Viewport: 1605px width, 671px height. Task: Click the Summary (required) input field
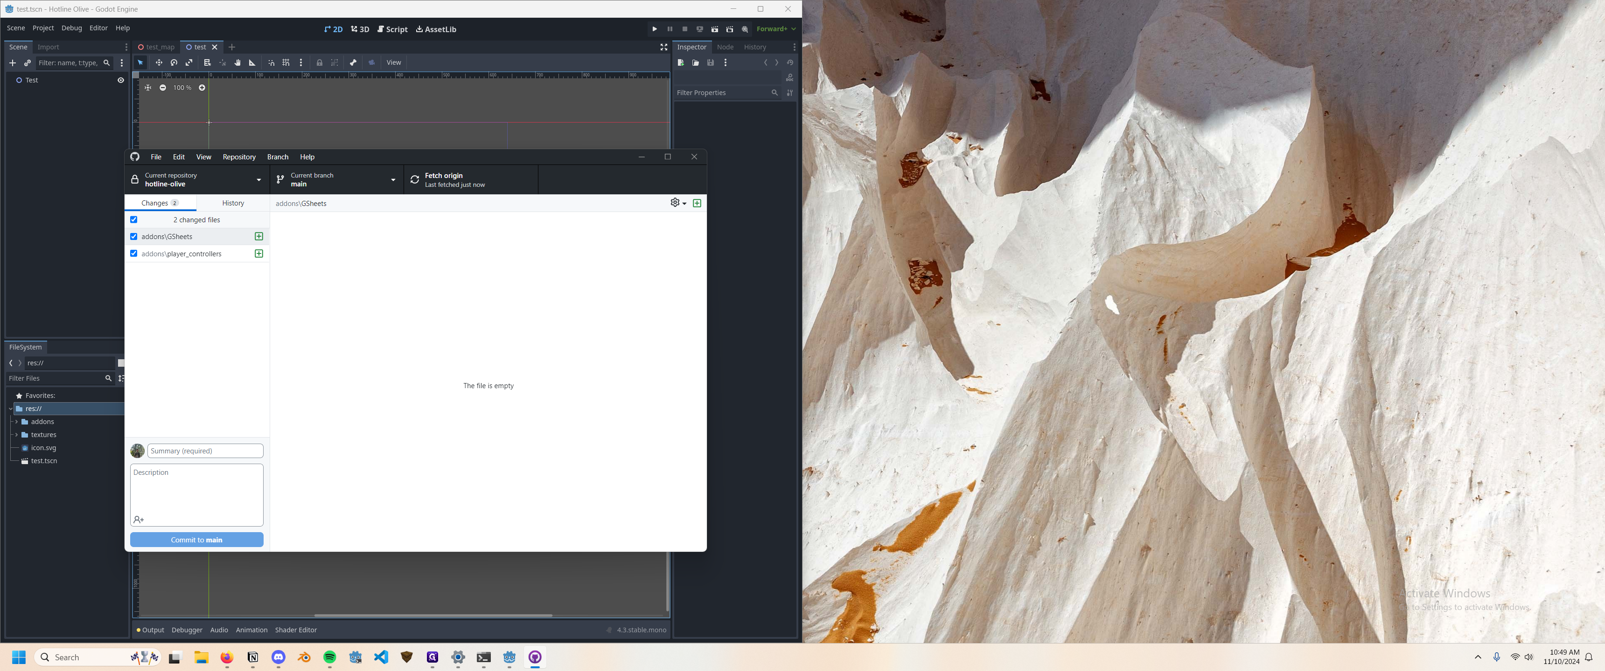[x=205, y=451]
